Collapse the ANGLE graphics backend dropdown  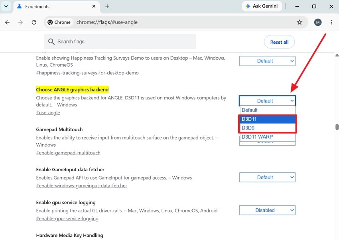click(267, 101)
